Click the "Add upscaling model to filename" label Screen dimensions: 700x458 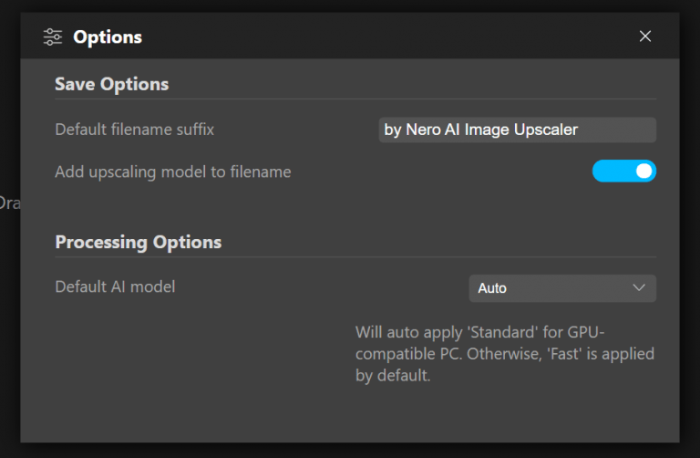pos(172,172)
